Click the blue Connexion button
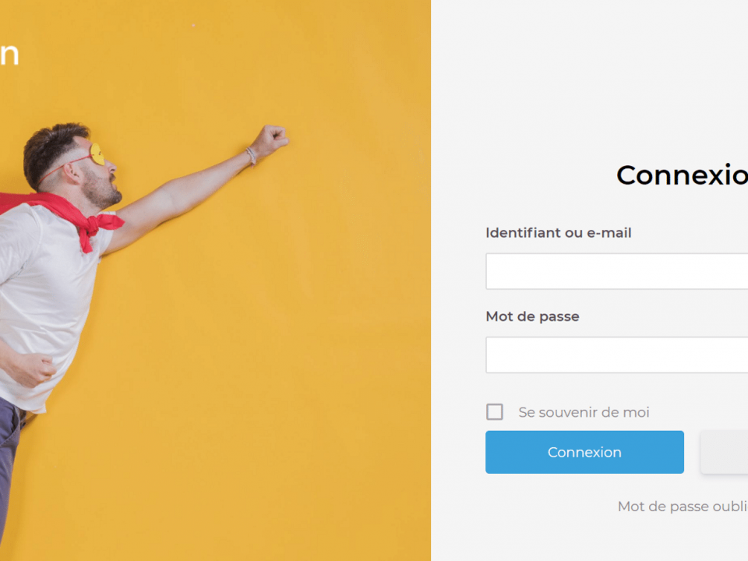748x561 pixels. [584, 452]
